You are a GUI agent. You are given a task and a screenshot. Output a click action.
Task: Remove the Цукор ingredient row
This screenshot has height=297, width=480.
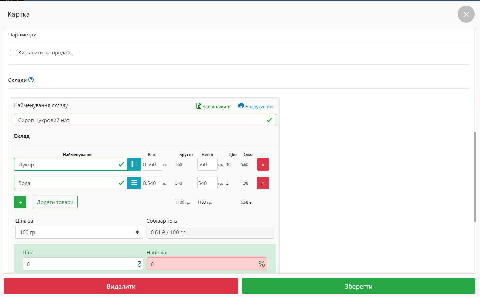point(263,165)
